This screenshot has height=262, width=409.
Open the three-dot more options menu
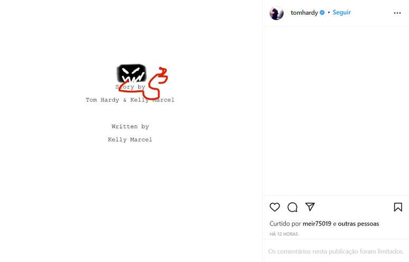[397, 13]
